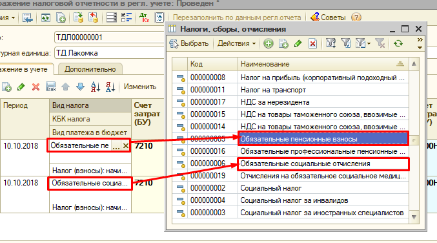Click the post document icon with green arrow
The image size is (437, 243).
coord(78,17)
